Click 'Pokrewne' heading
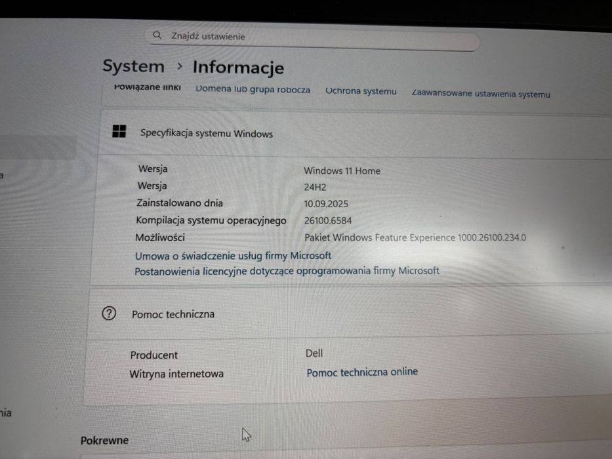 tap(104, 440)
